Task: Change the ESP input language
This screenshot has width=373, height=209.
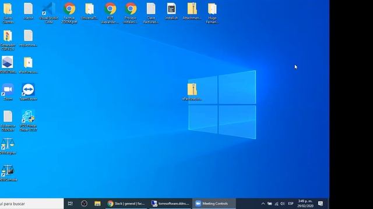Action: click(x=290, y=204)
